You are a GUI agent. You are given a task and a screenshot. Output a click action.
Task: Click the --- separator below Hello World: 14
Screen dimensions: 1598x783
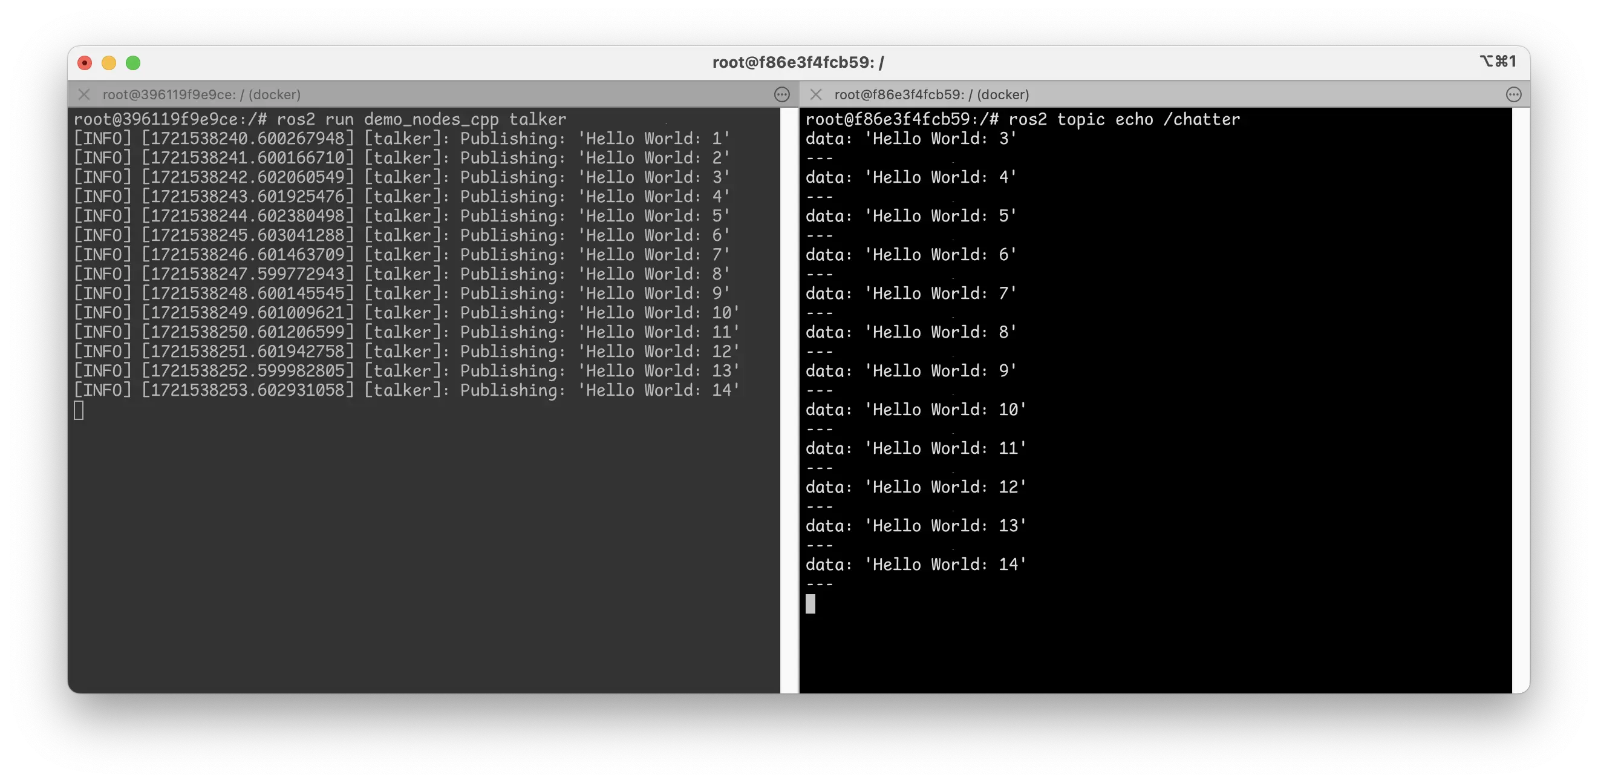(820, 583)
